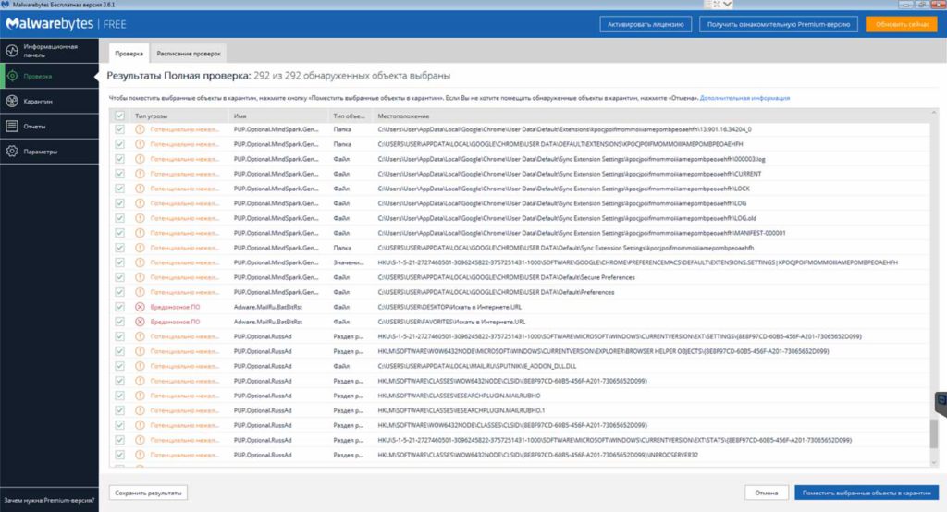Sort by Тип угрозы column header
The height and width of the screenshot is (512, 947).
click(x=151, y=116)
